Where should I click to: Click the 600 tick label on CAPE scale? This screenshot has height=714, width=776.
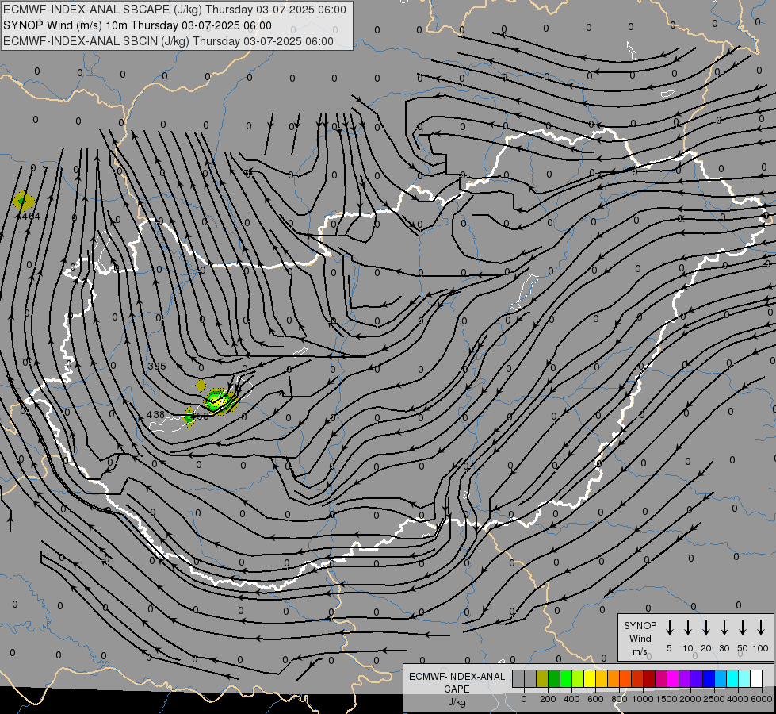pyautogui.click(x=595, y=699)
